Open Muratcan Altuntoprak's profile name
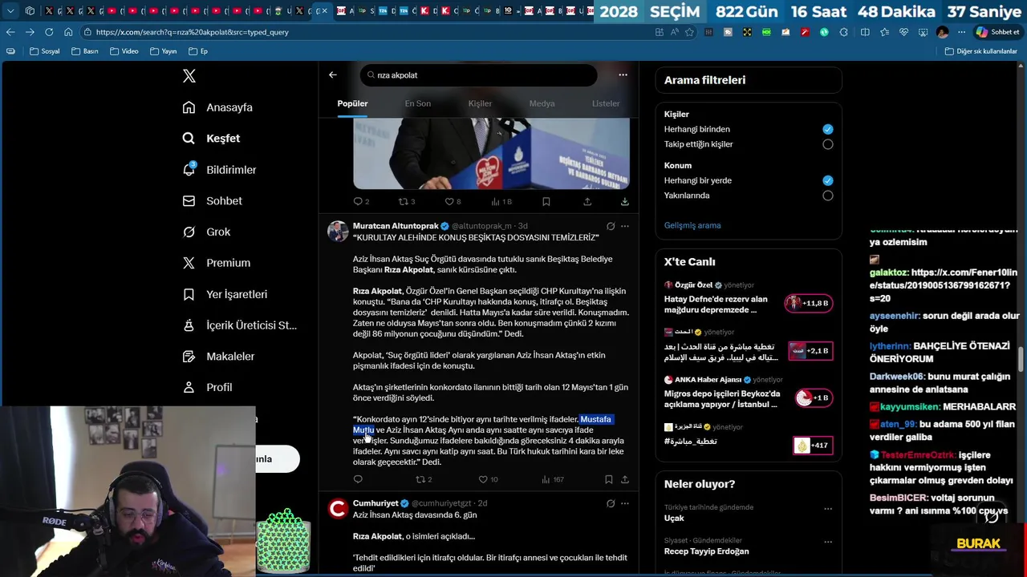Image resolution: width=1027 pixels, height=577 pixels. tap(396, 226)
